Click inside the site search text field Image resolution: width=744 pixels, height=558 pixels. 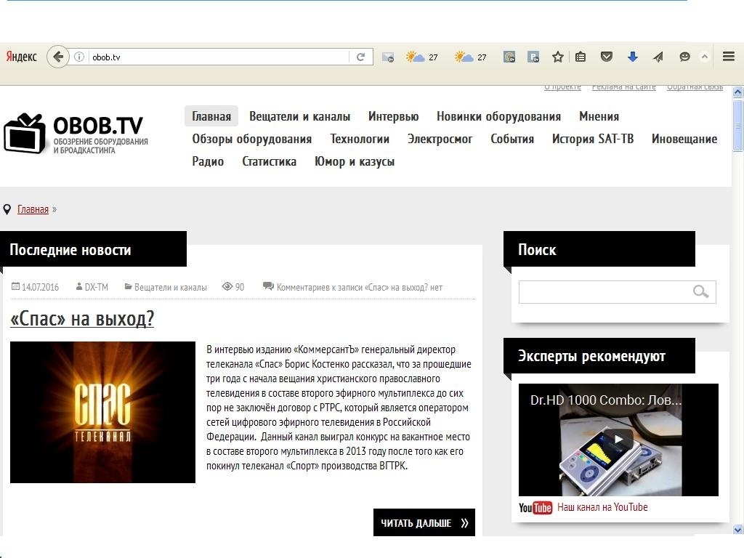[603, 292]
